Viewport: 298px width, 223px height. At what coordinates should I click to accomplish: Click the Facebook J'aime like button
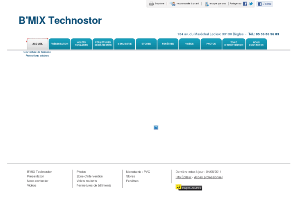(x=264, y=4)
